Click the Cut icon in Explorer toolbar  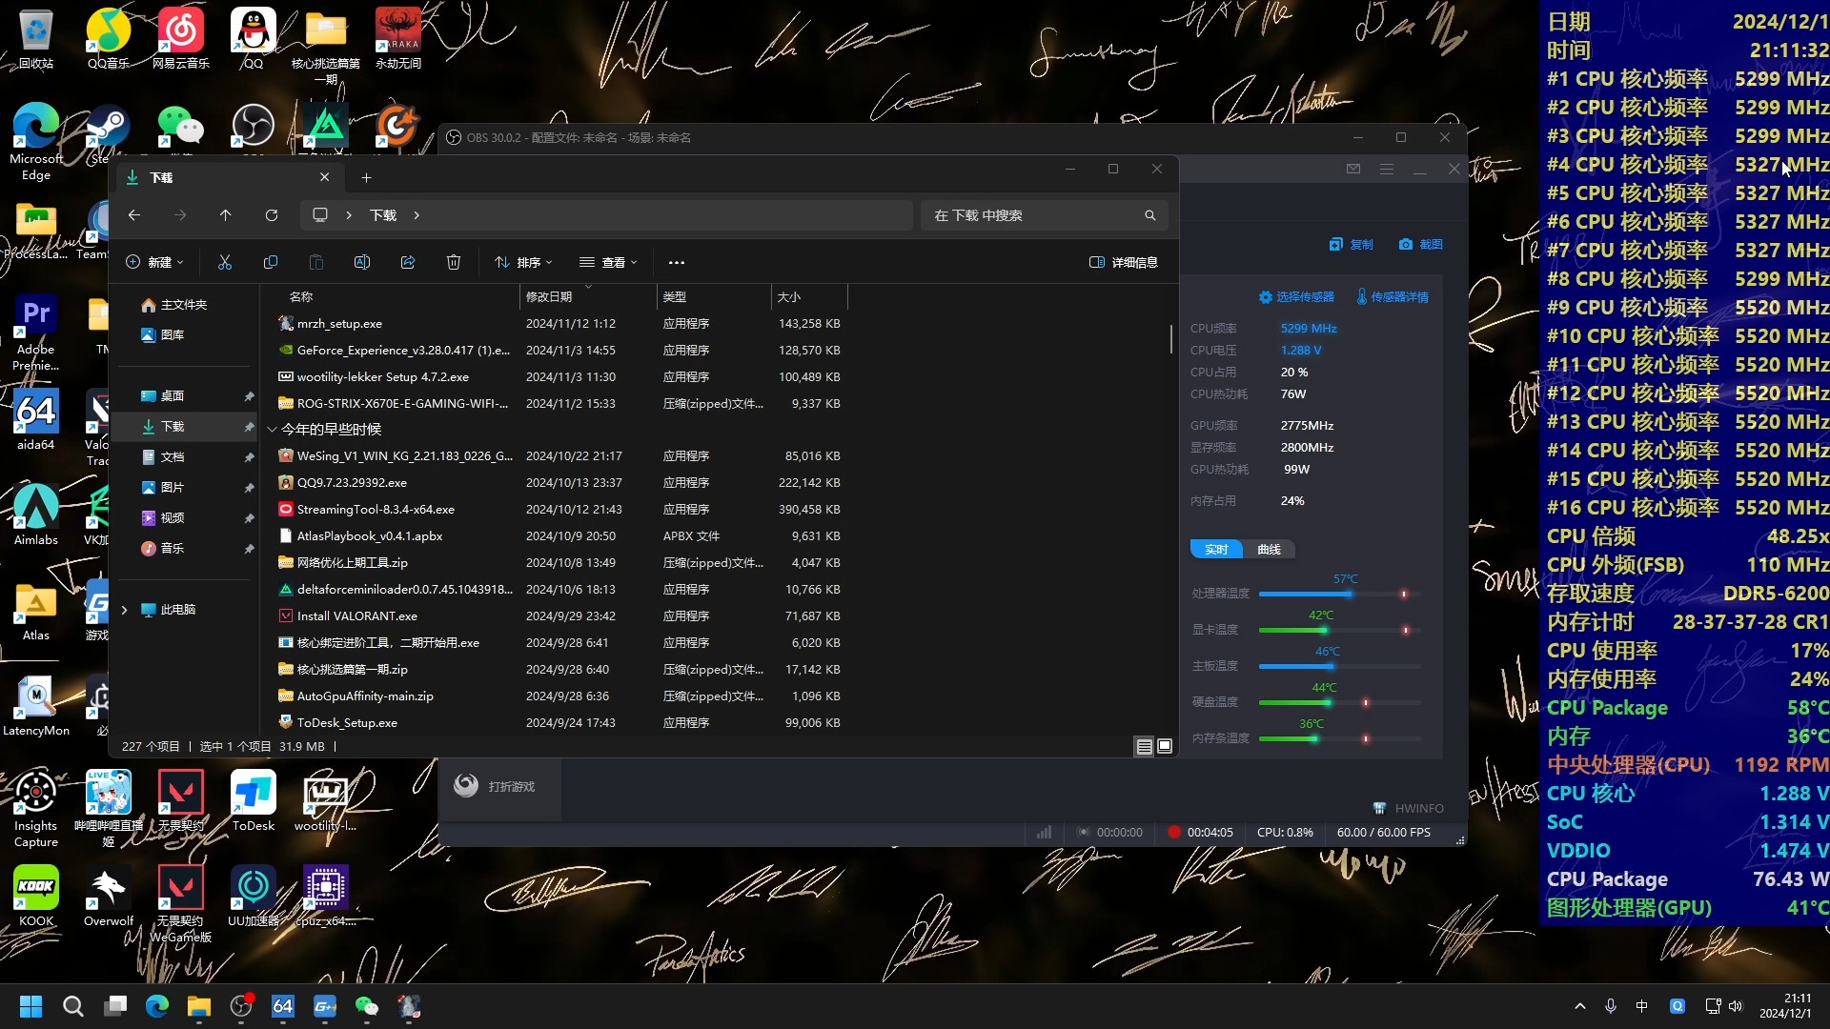click(225, 262)
